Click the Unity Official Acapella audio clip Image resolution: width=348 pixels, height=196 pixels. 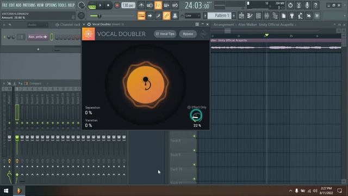(x=276, y=45)
